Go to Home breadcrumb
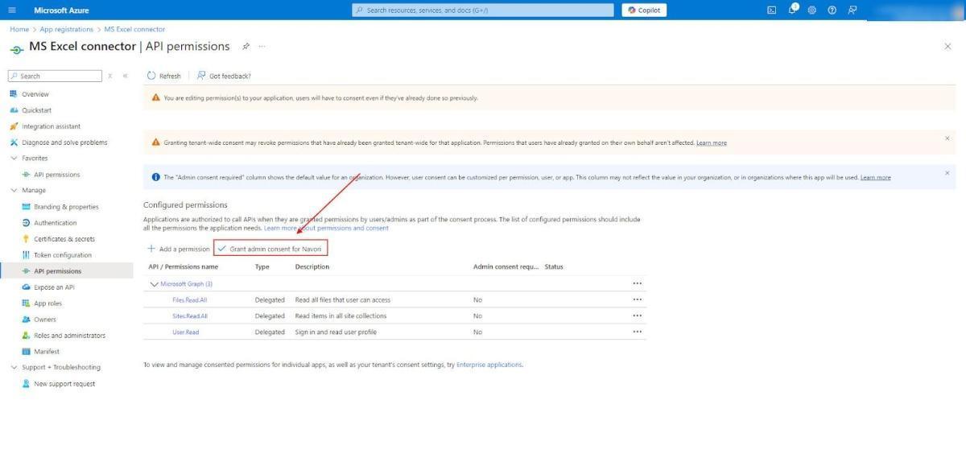This screenshot has width=966, height=458. click(19, 29)
